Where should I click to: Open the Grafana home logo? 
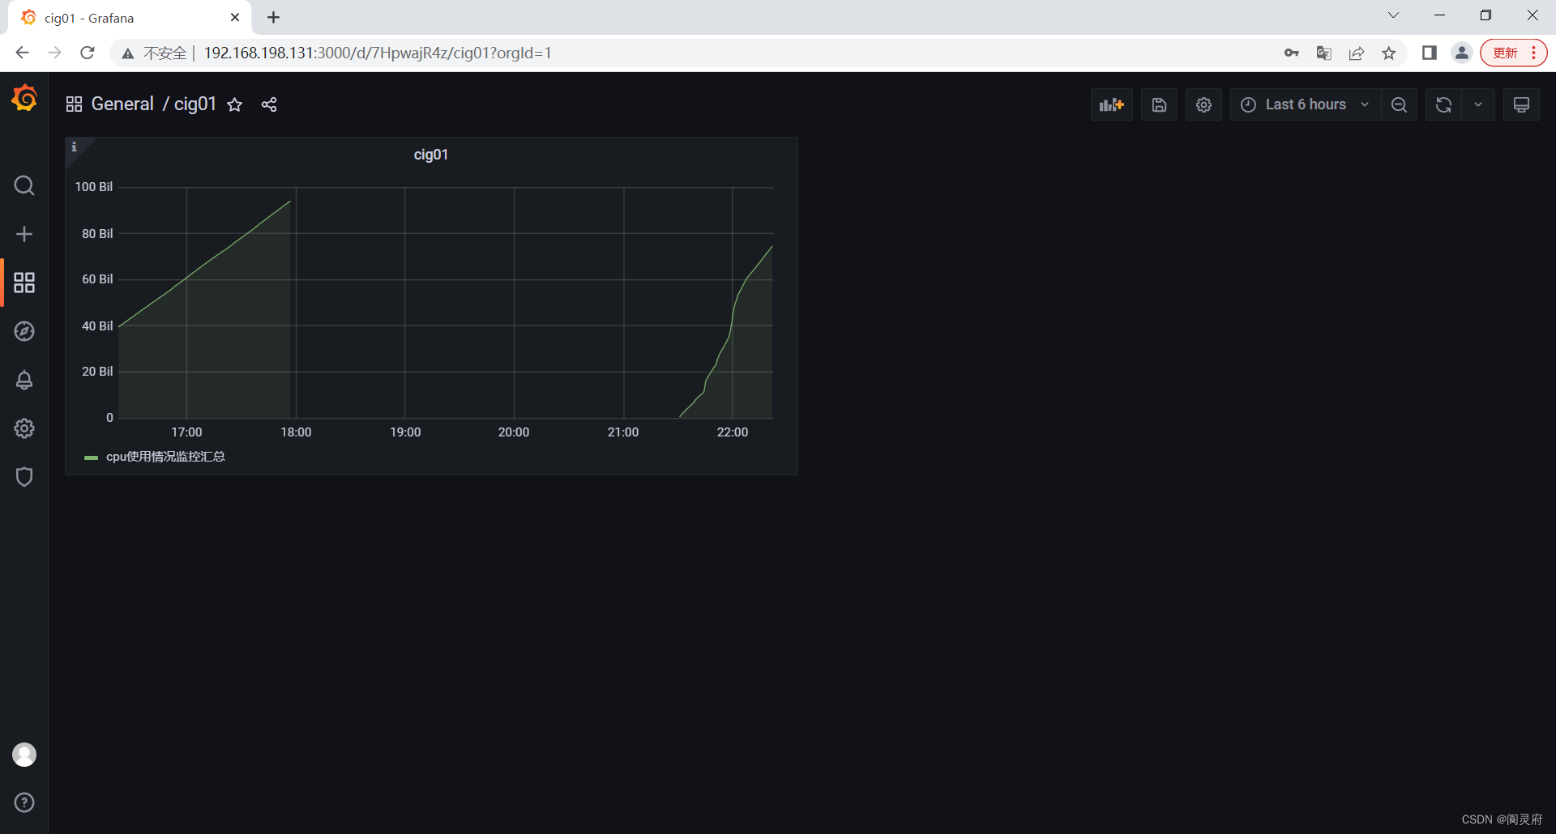pyautogui.click(x=24, y=98)
